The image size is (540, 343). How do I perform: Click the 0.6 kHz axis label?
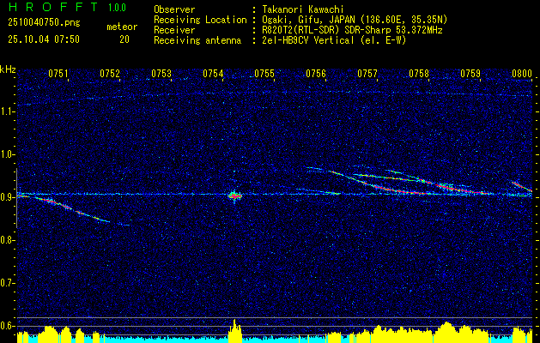pyautogui.click(x=7, y=326)
